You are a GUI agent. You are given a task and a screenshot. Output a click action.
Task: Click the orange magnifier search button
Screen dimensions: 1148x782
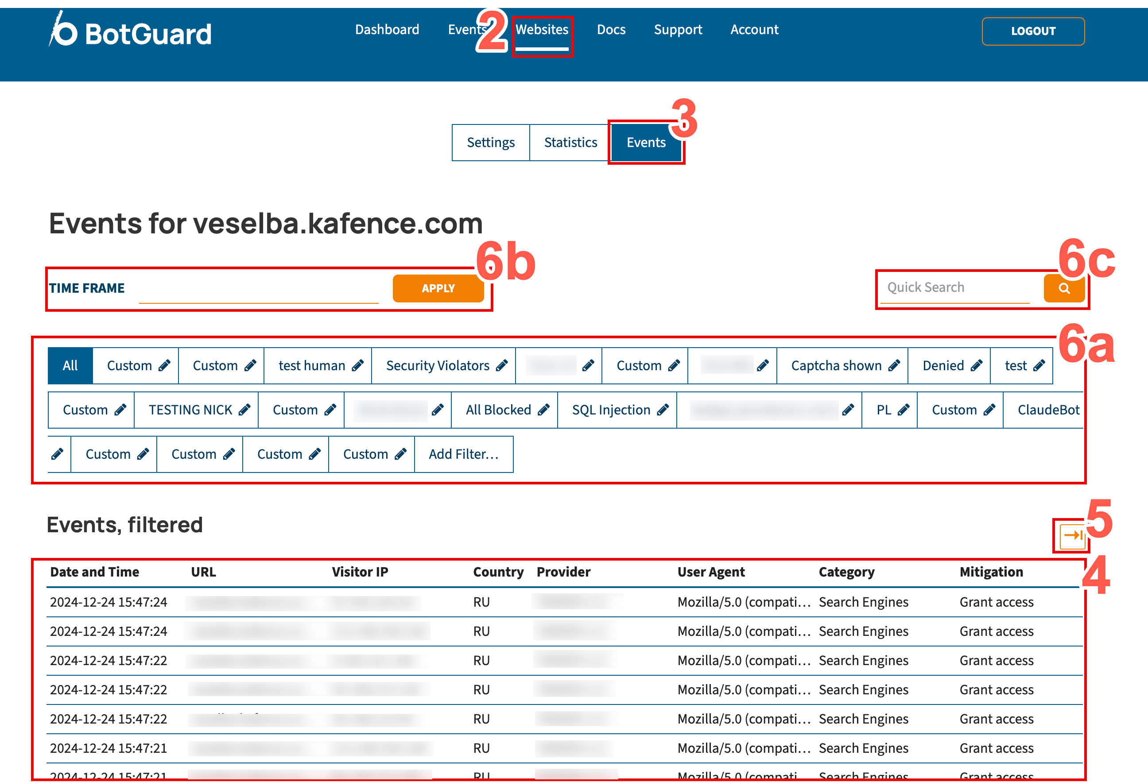(x=1063, y=288)
